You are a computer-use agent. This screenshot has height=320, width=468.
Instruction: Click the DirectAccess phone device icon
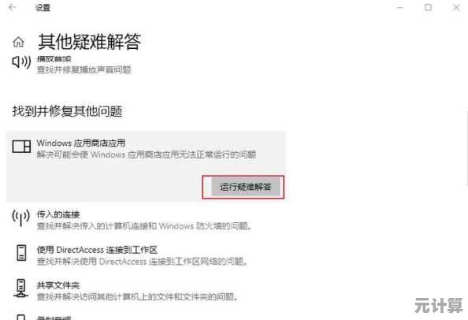(x=21, y=253)
